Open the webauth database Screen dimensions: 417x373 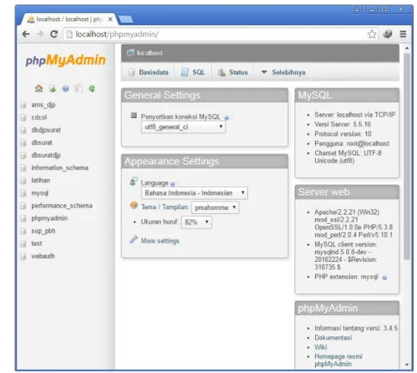coord(43,257)
